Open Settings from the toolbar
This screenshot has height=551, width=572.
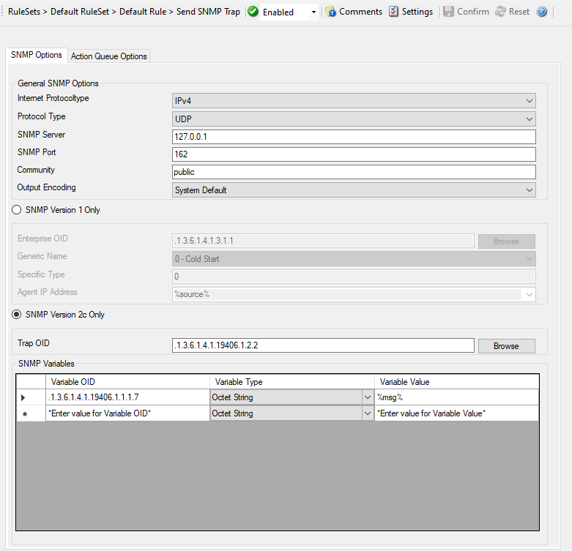point(394,12)
